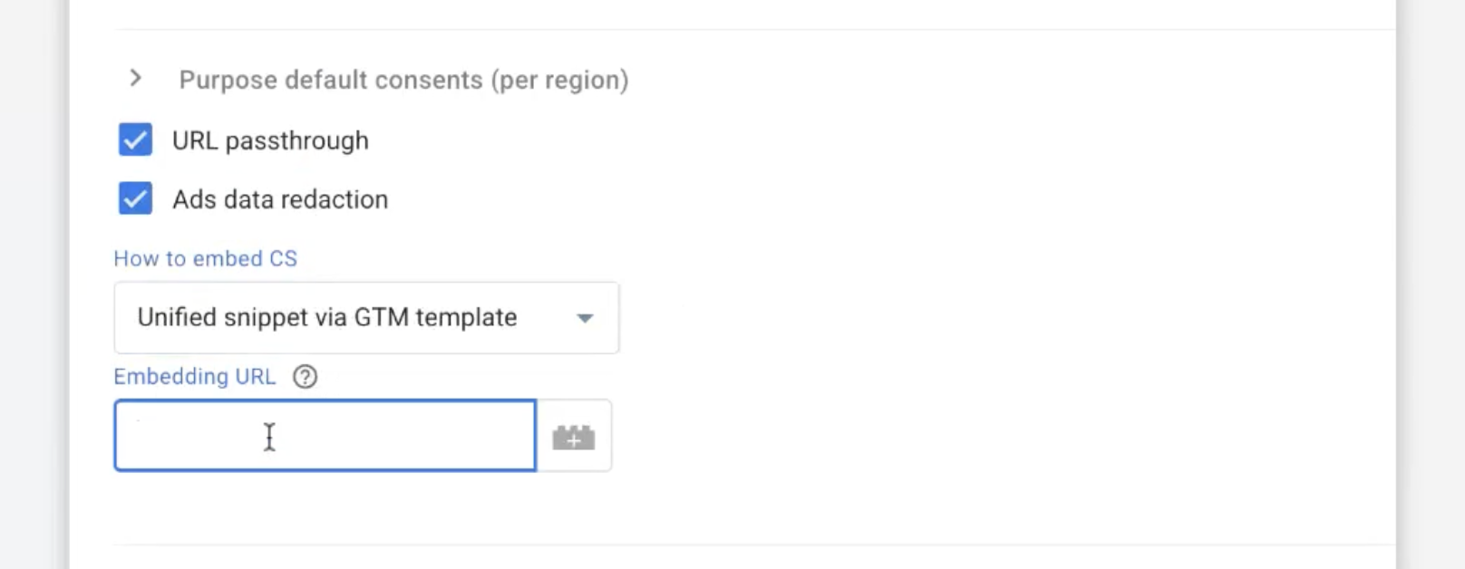Uncheck the URL passthrough checkbox
Viewport: 1465px width, 569px height.
pyautogui.click(x=135, y=140)
